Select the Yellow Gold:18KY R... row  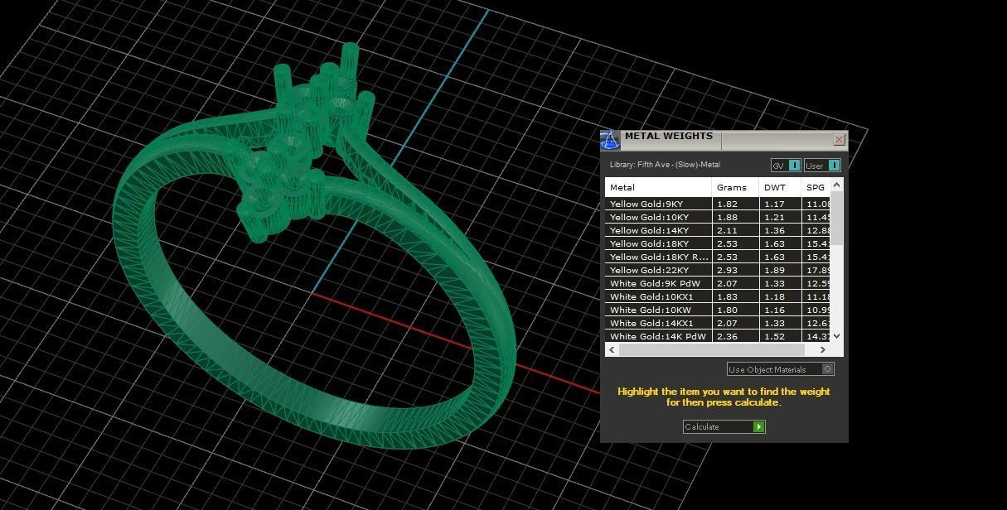[x=717, y=257]
